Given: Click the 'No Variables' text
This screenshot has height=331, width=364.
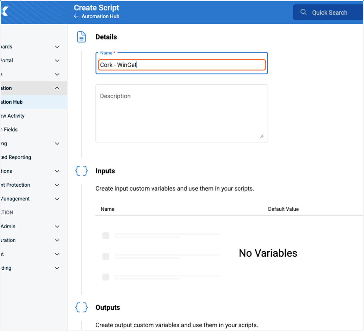Looking at the screenshot, I should pos(268,253).
